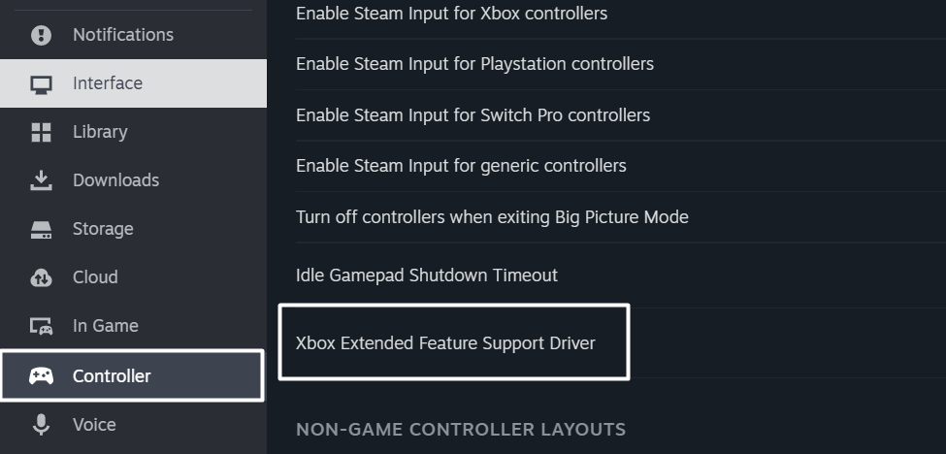Screen dimensions: 946x454
Task: Select the In Game settings label
Action: (105, 326)
